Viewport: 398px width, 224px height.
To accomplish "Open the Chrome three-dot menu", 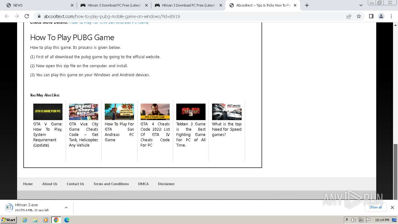I will coord(391,16).
